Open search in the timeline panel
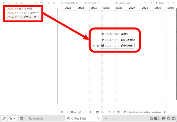Viewport: 177px width, 122px height. [151, 3]
